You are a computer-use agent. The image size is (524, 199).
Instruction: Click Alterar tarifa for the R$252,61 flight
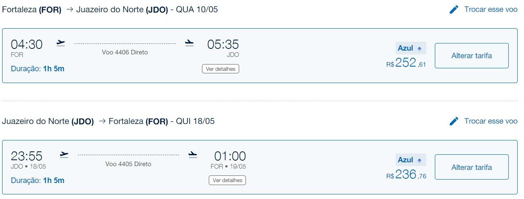coord(472,56)
